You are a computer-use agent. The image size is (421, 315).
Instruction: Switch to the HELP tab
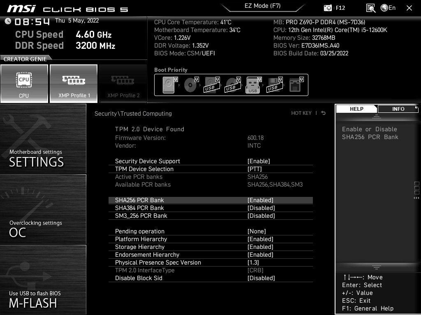point(356,109)
